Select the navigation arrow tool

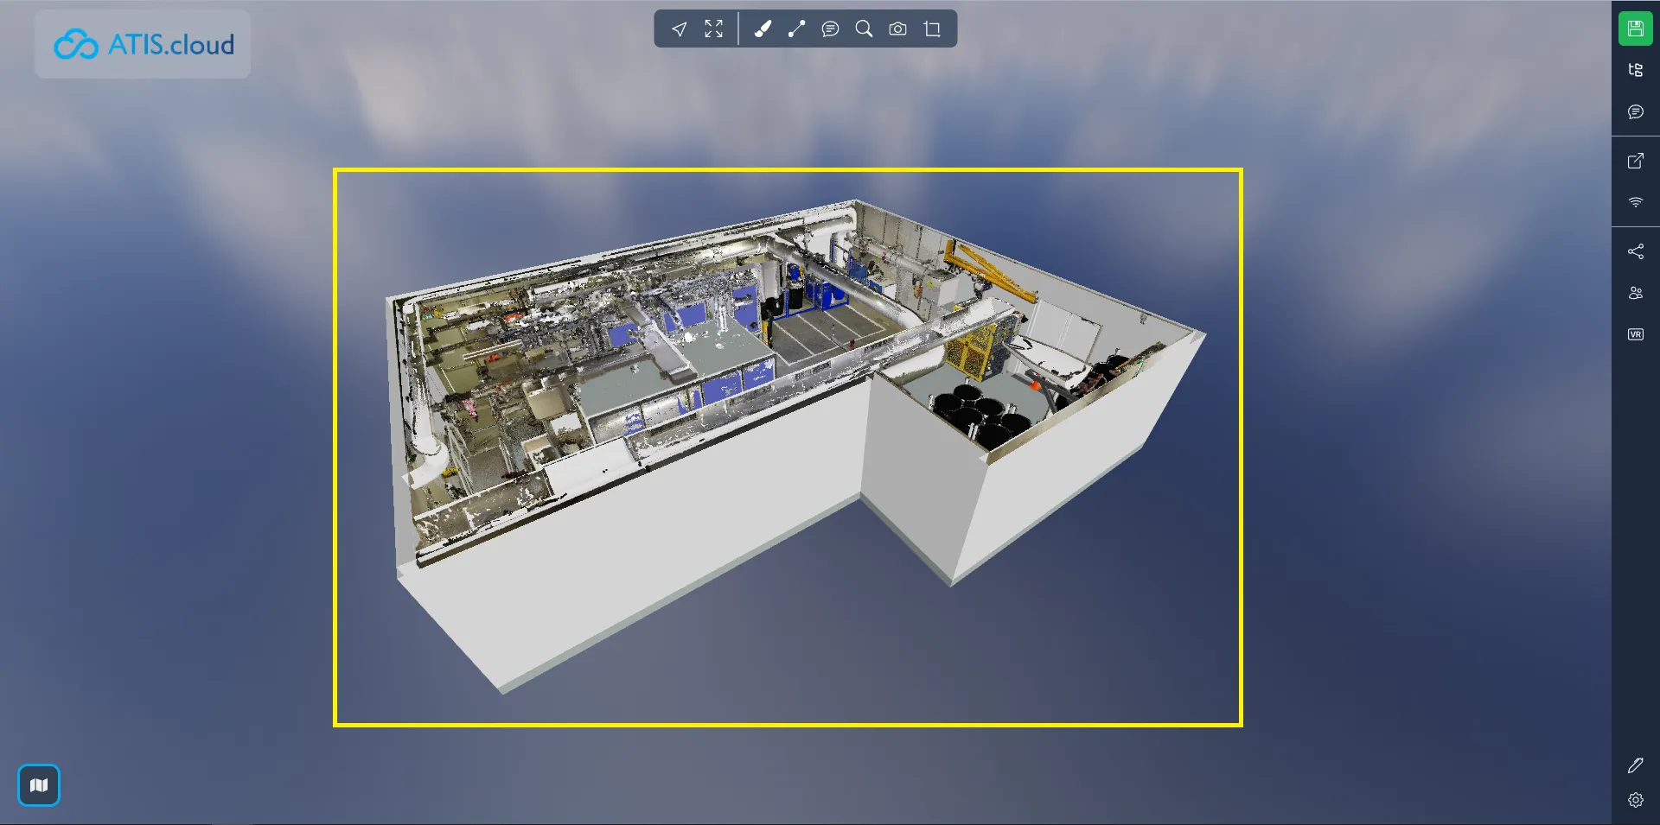point(680,29)
